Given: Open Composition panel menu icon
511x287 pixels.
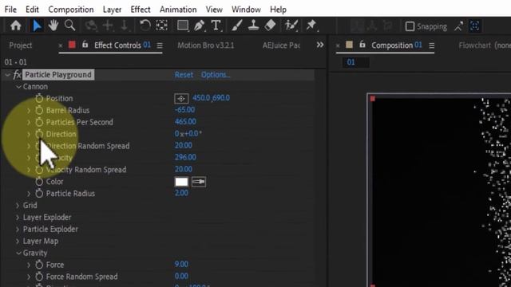Looking at the screenshot, I should click(431, 45).
